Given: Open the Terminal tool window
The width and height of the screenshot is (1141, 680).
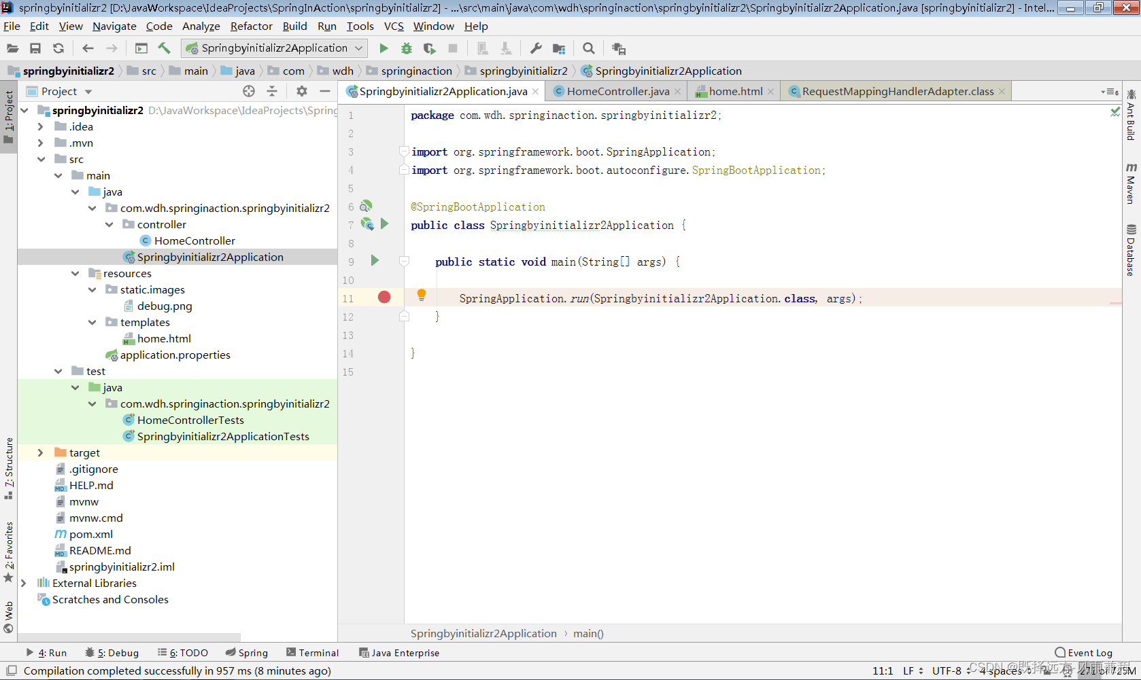Looking at the screenshot, I should pyautogui.click(x=313, y=653).
